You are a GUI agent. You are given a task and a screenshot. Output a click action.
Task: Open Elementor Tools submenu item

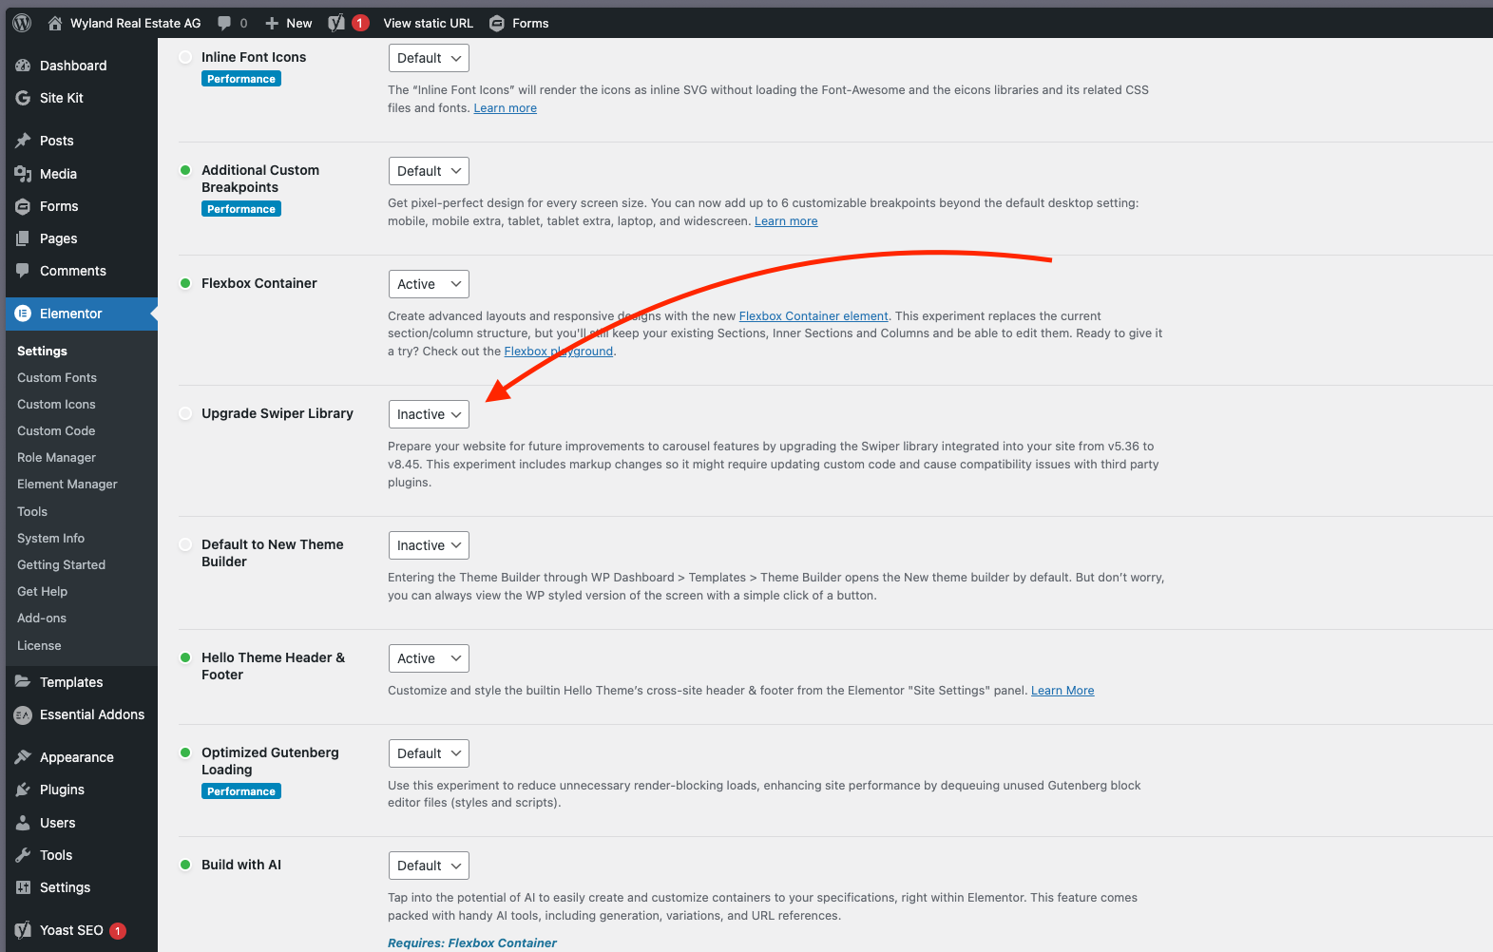click(32, 511)
